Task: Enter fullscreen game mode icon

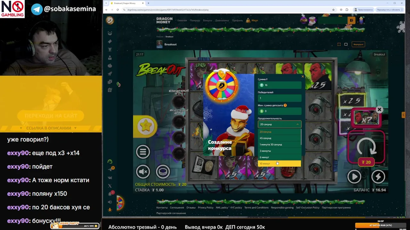Action: click(x=339, y=44)
